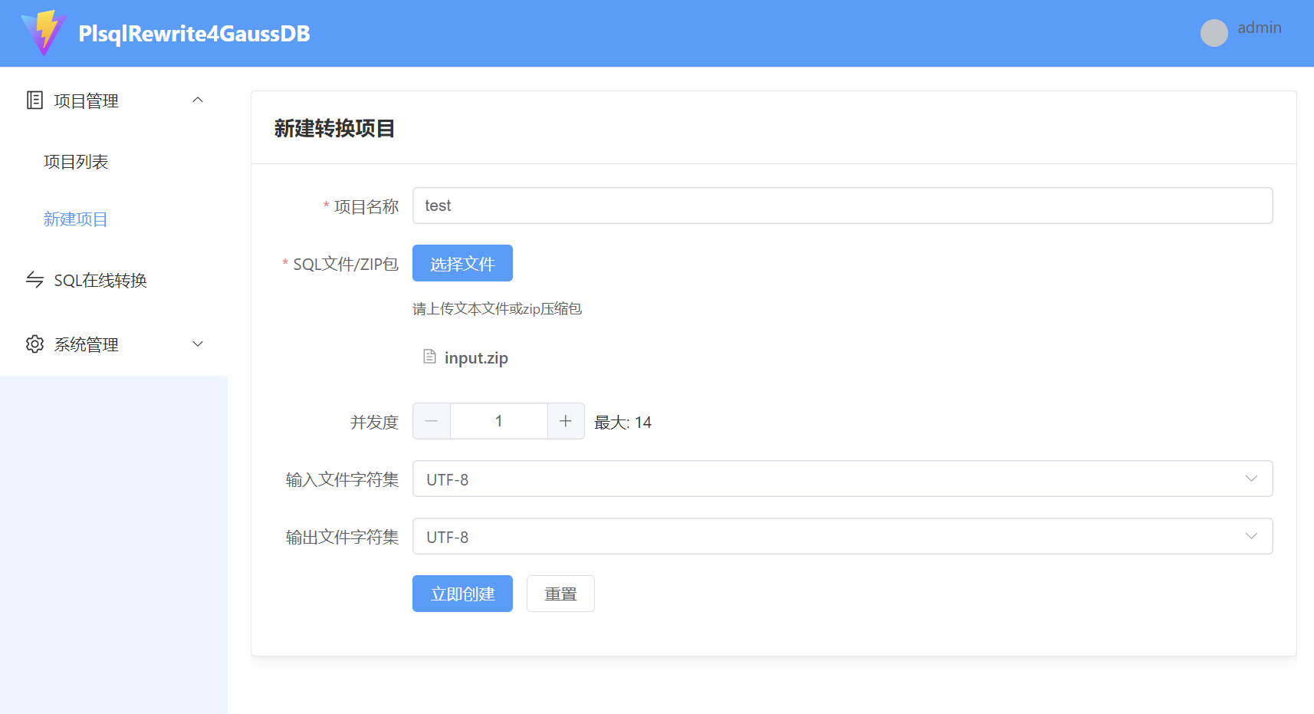Click the SQL在线转换 swap arrows icon
1314x714 pixels.
pyautogui.click(x=34, y=279)
